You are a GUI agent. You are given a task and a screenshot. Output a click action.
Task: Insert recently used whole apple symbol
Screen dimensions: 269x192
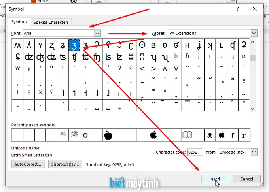point(108,135)
